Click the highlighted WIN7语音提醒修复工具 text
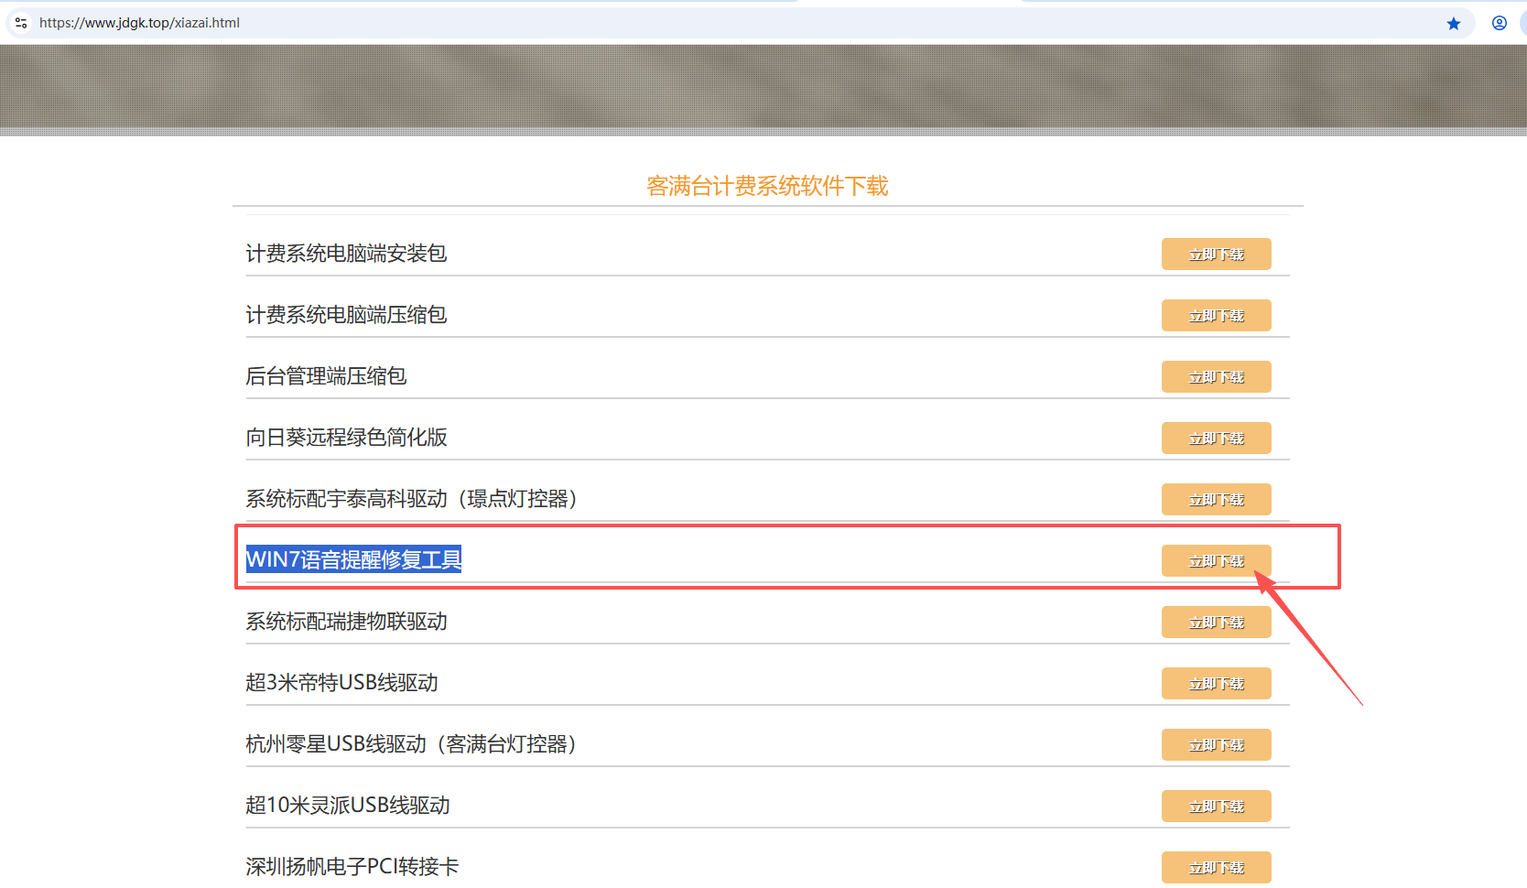Viewport: 1527px width, 888px height. tap(353, 559)
